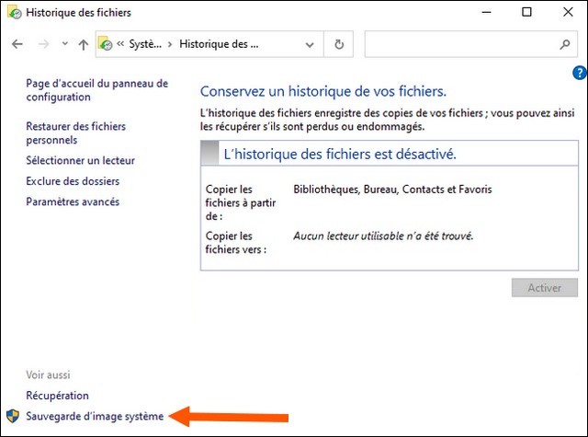The width and height of the screenshot is (588, 437).
Task: Click 'Bibliothèques, Bureau, Contacts et Favoris' text
Action: pyautogui.click(x=392, y=190)
